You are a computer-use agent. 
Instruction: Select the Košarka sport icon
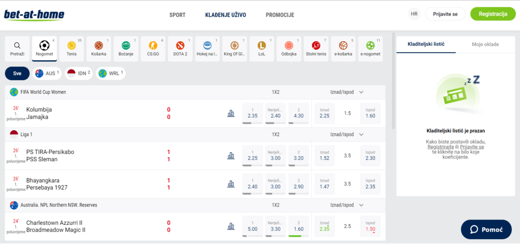(99, 49)
